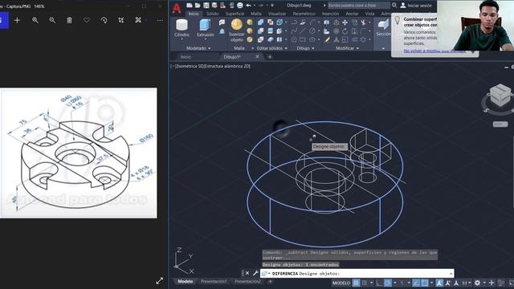
Task: Select the Cilindro solid tool
Action: point(182,27)
